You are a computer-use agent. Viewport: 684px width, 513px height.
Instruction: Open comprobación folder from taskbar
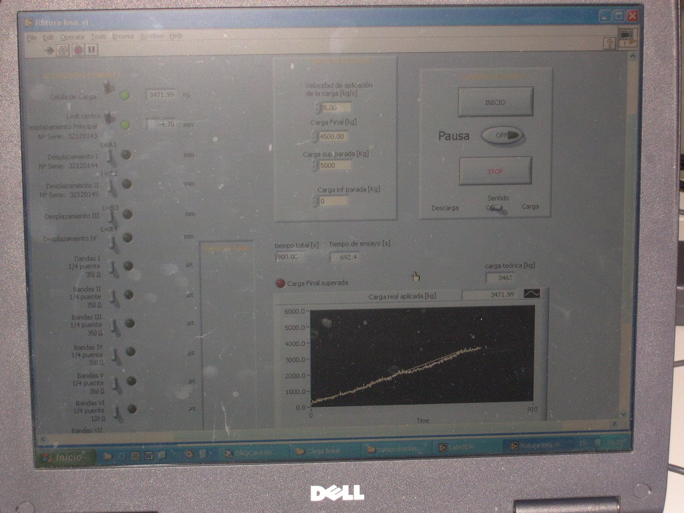click(x=396, y=449)
